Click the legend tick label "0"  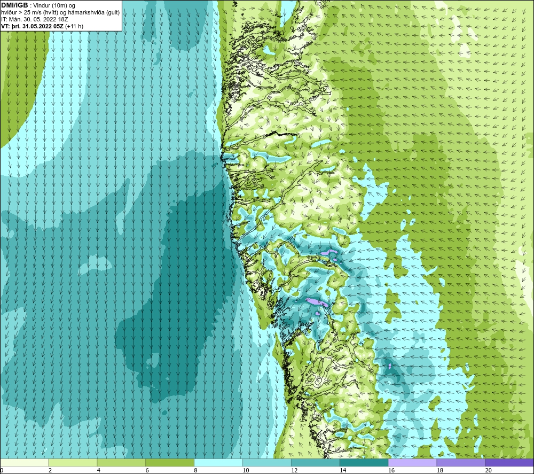[x=2, y=471]
